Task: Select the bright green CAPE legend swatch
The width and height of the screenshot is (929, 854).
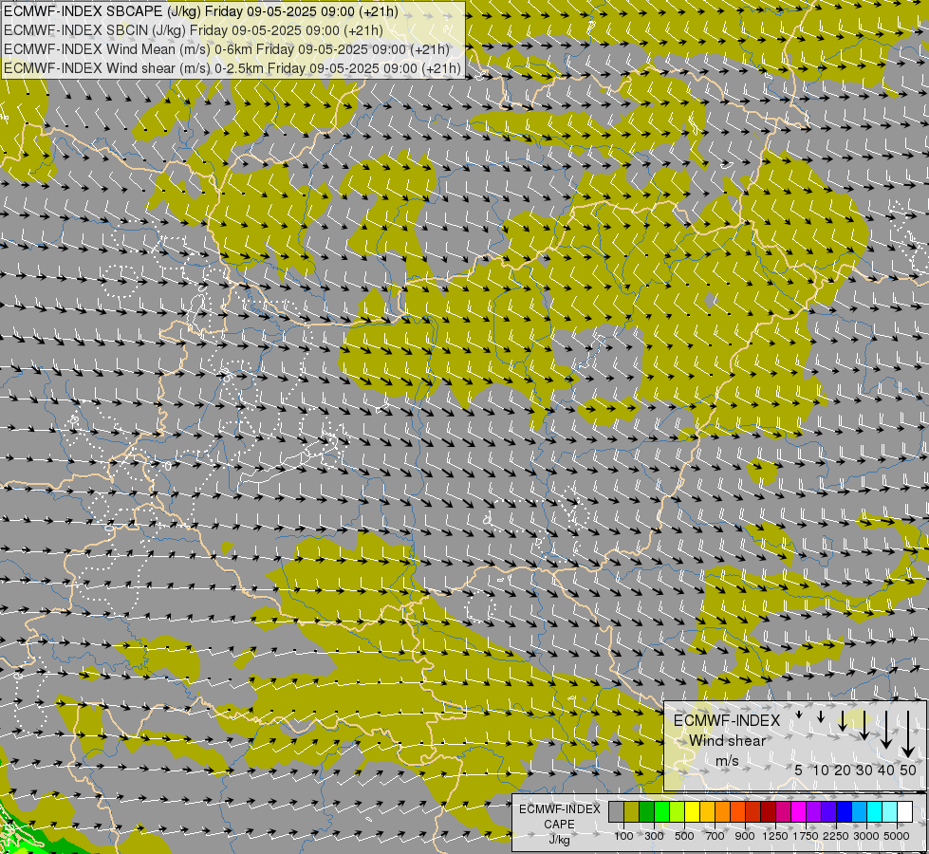Action: [x=661, y=811]
